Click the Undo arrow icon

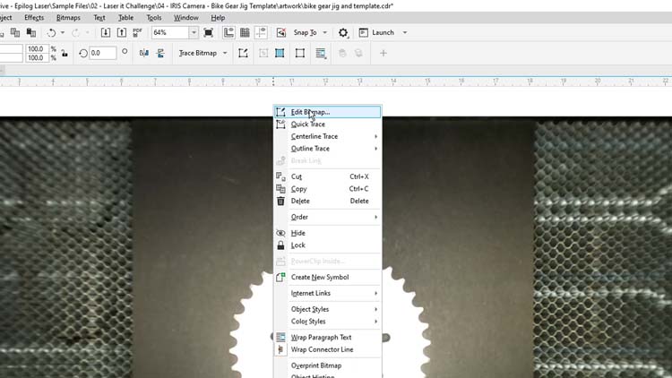point(51,32)
